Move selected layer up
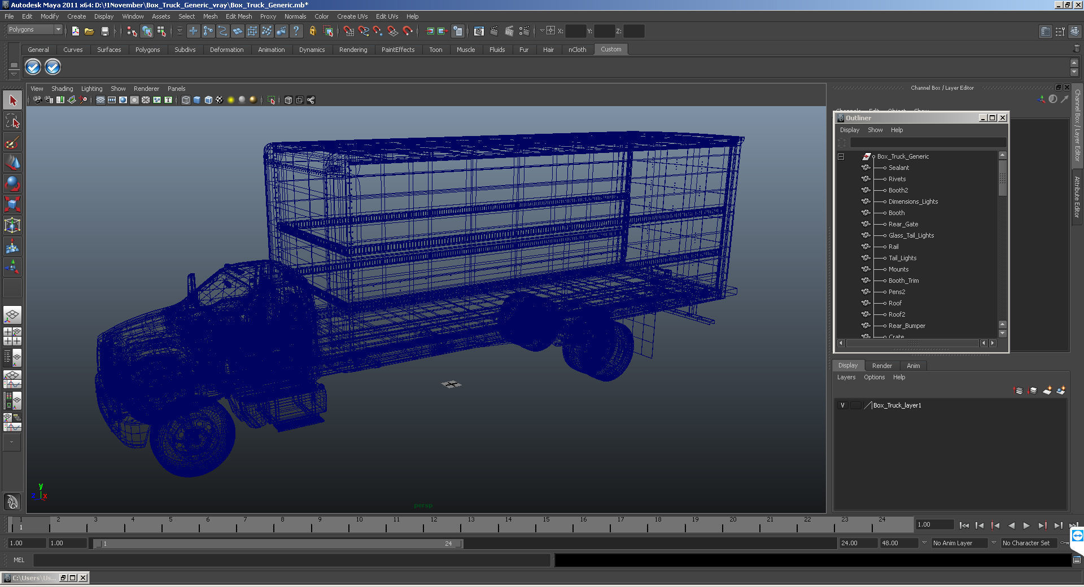The height and width of the screenshot is (587, 1084). [x=1018, y=391]
